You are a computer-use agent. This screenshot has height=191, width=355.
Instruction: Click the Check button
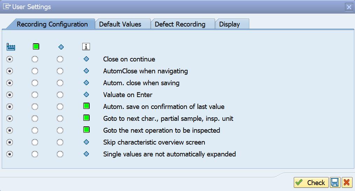pos(311,182)
